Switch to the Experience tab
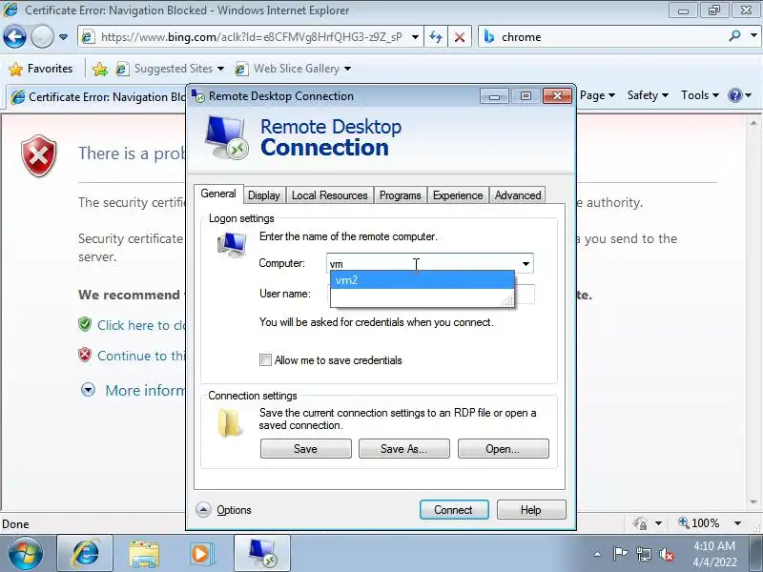 (458, 195)
